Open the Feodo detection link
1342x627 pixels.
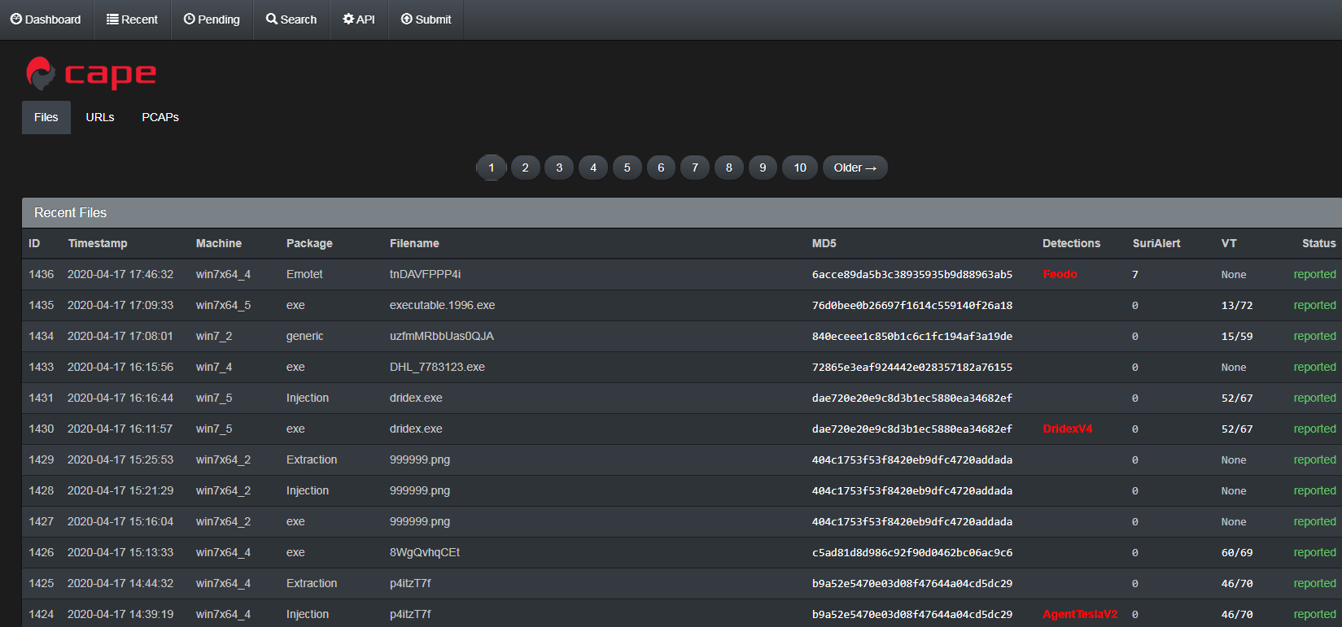point(1060,274)
